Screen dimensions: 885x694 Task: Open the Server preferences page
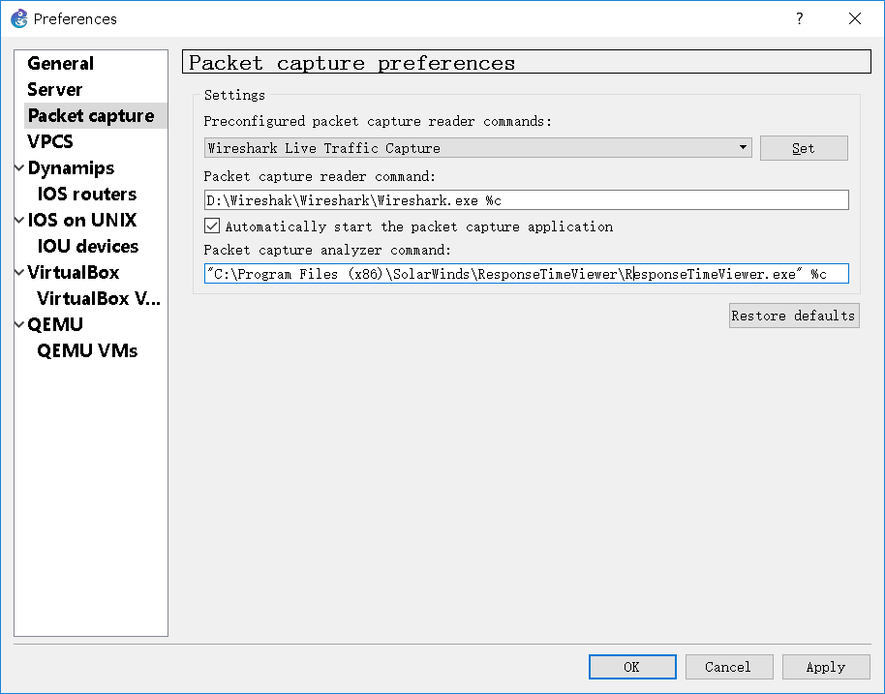pyautogui.click(x=53, y=89)
